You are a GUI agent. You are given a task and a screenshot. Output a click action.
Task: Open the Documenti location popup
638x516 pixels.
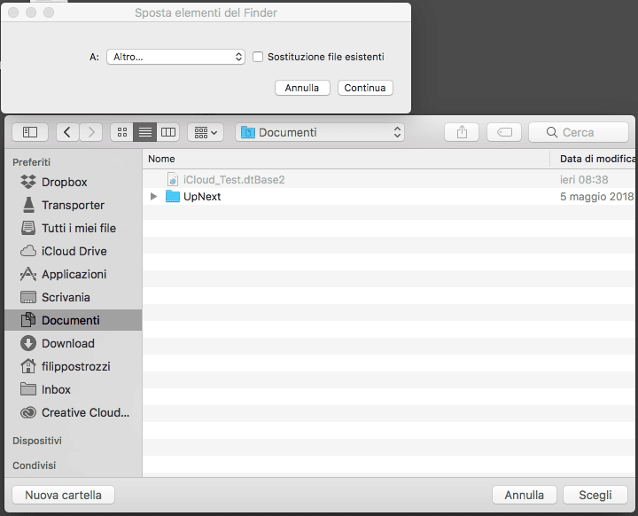tap(320, 132)
